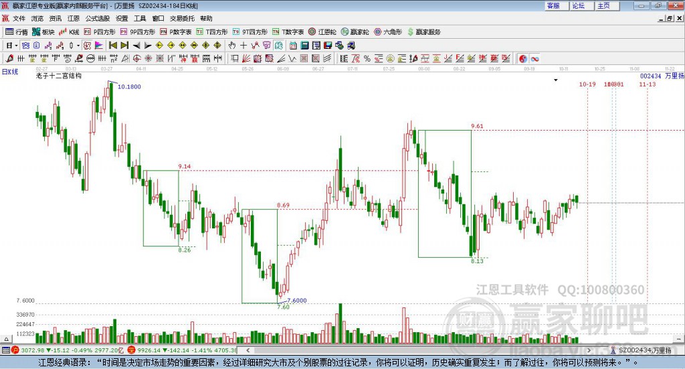This screenshot has width=685, height=369.
Task: Open the T四方形 tool
Action: click(212, 32)
